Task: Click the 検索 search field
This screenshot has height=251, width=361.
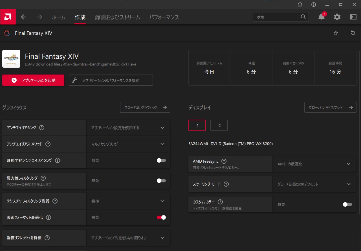Action: tap(281, 17)
